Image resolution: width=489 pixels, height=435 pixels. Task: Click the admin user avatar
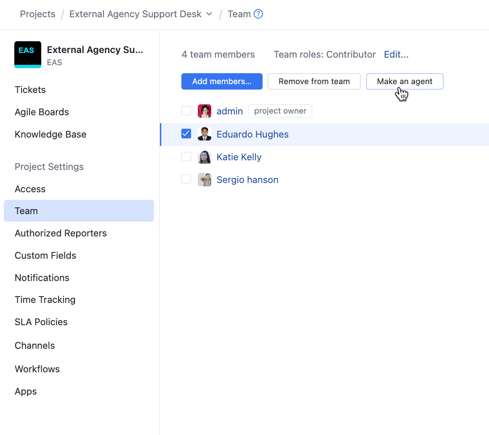coord(205,111)
